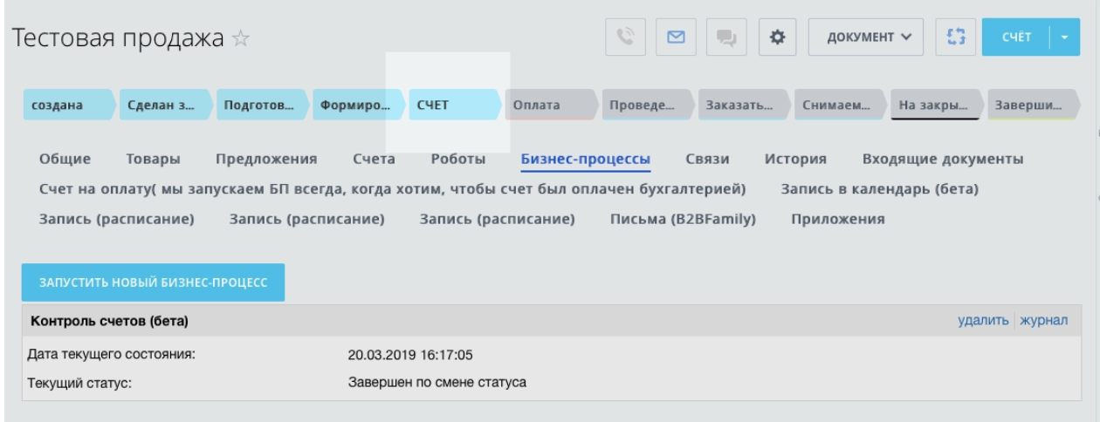The image size is (1100, 422).
Task: Click the chat messages icon
Action: pyautogui.click(x=725, y=38)
